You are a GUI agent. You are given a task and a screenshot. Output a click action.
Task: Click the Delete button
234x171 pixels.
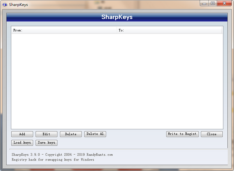(71, 134)
